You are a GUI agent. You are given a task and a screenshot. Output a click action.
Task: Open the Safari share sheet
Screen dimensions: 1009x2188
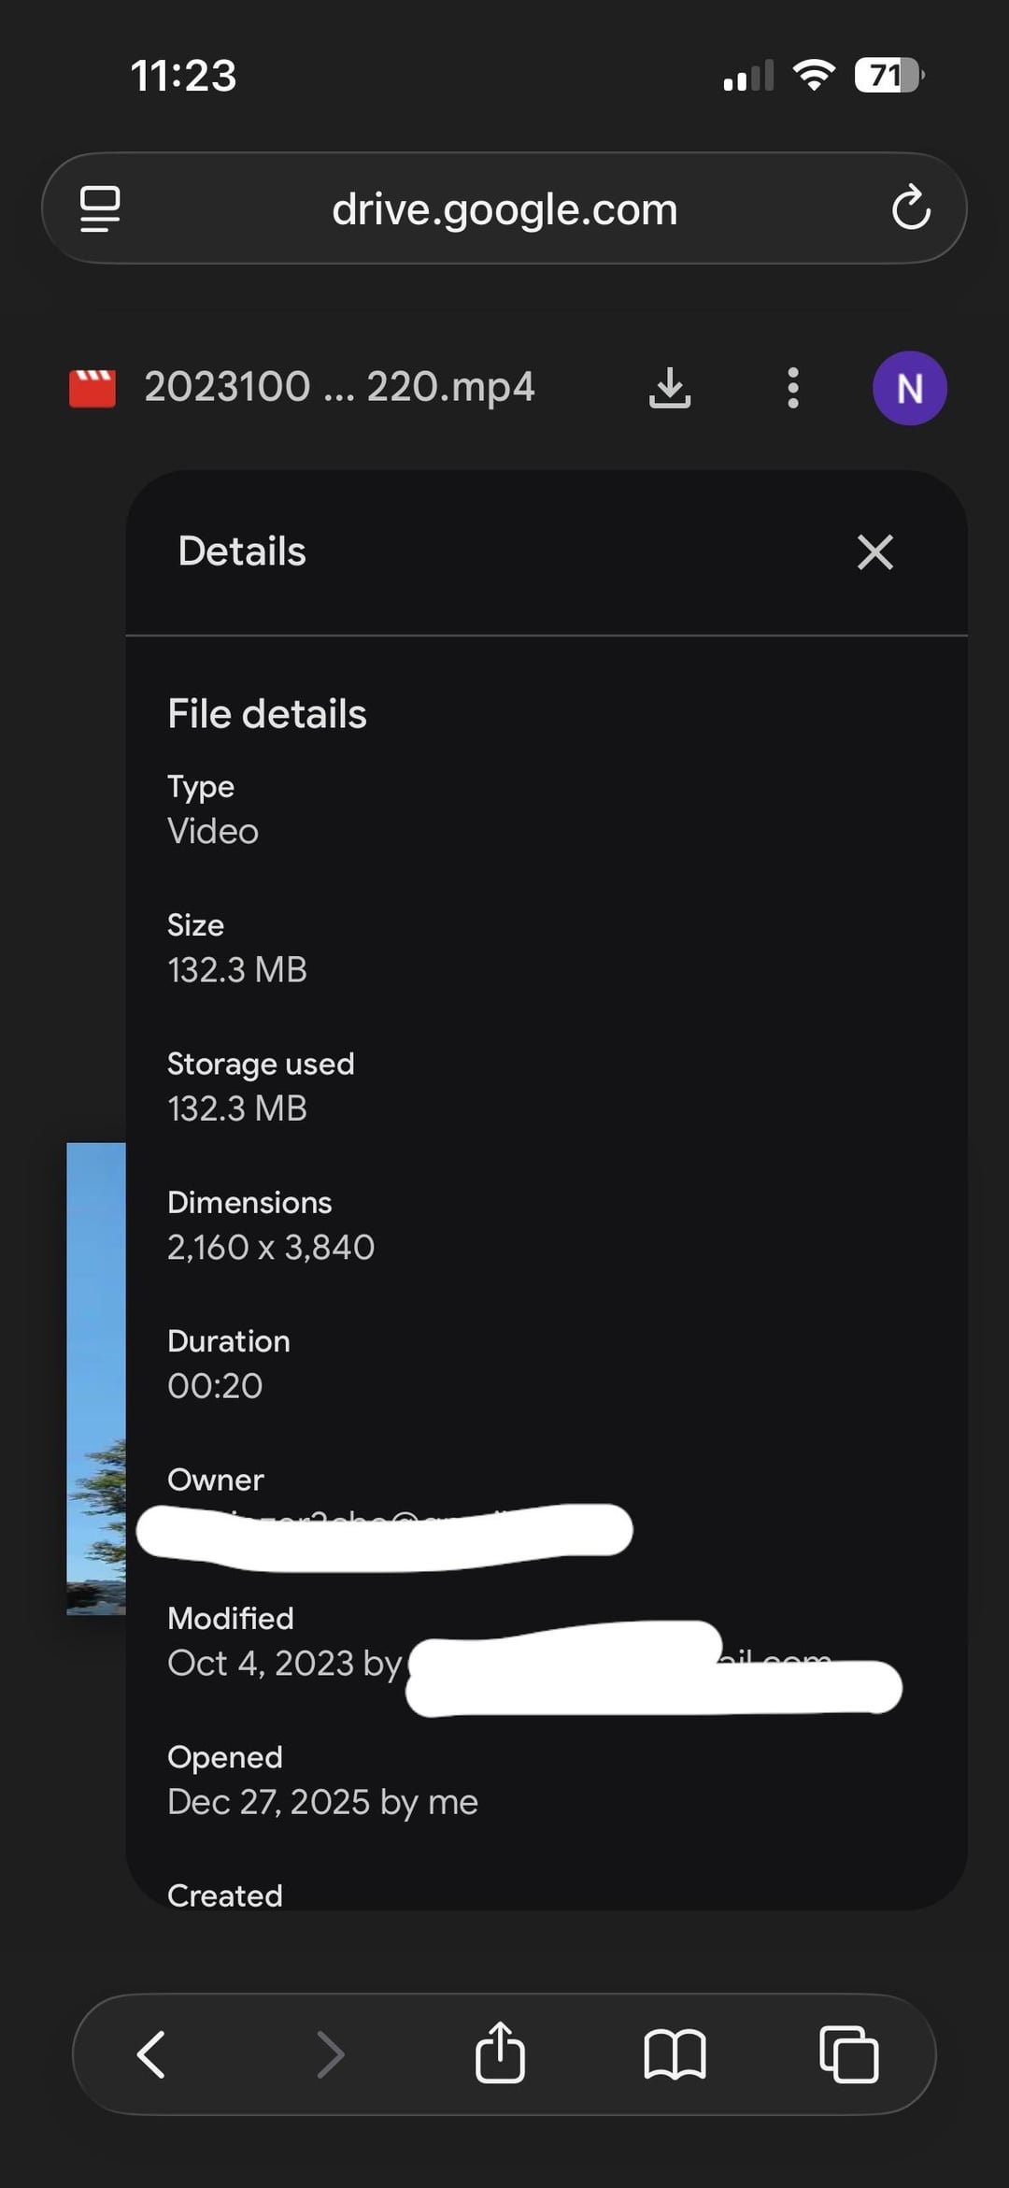[500, 2052]
